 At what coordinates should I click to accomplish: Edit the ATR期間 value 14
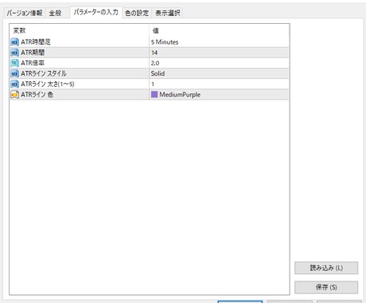219,53
